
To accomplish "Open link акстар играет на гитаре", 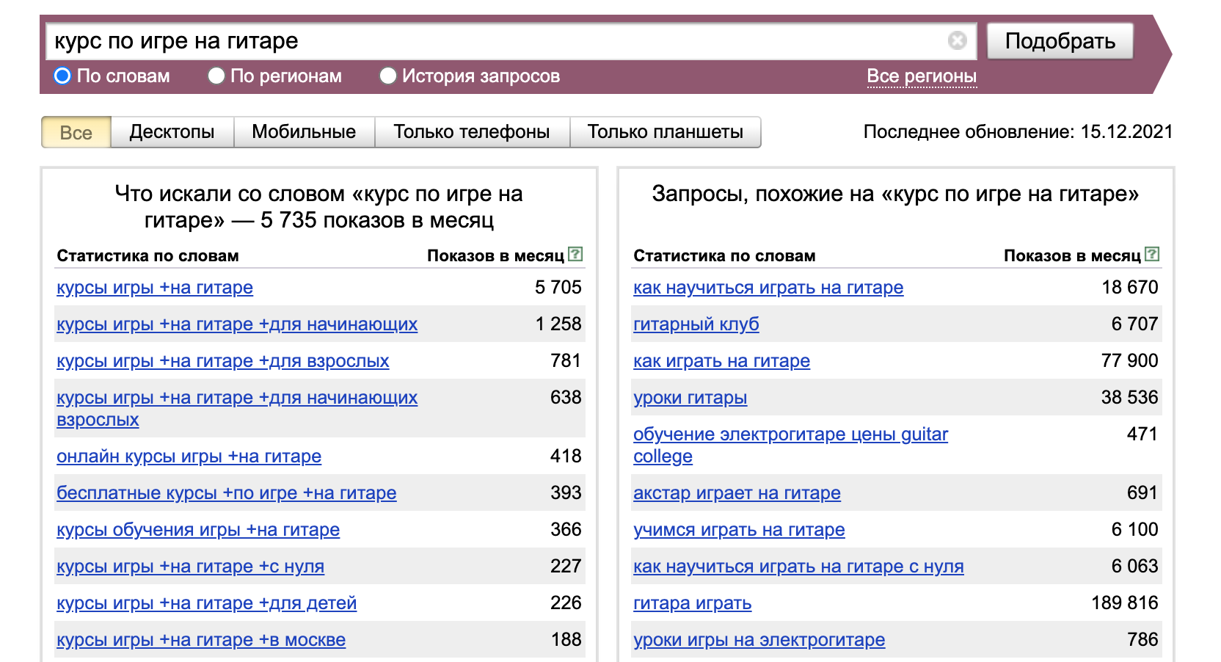I will click(737, 493).
